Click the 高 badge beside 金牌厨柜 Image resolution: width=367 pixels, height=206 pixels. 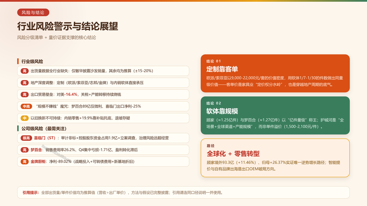click(24, 161)
